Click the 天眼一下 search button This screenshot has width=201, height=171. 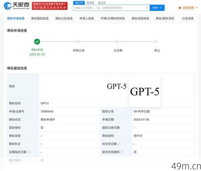click(x=157, y=8)
